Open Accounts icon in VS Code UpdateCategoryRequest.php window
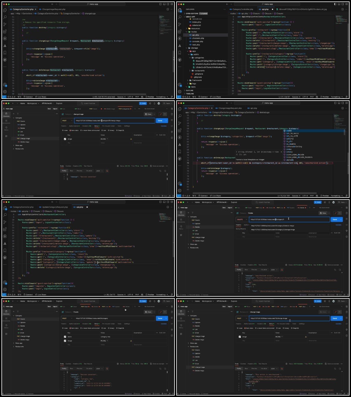 click(x=5, y=282)
